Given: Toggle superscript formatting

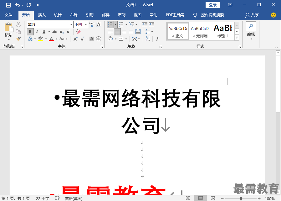Looking at the screenshot, I should (x=69, y=32).
